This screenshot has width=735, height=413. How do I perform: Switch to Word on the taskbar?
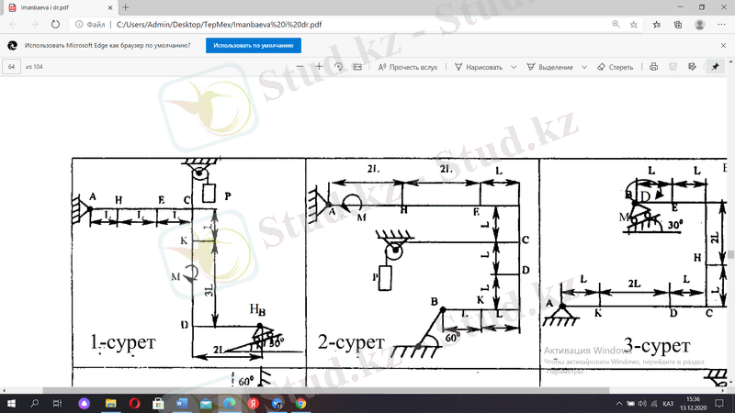pyautogui.click(x=182, y=403)
